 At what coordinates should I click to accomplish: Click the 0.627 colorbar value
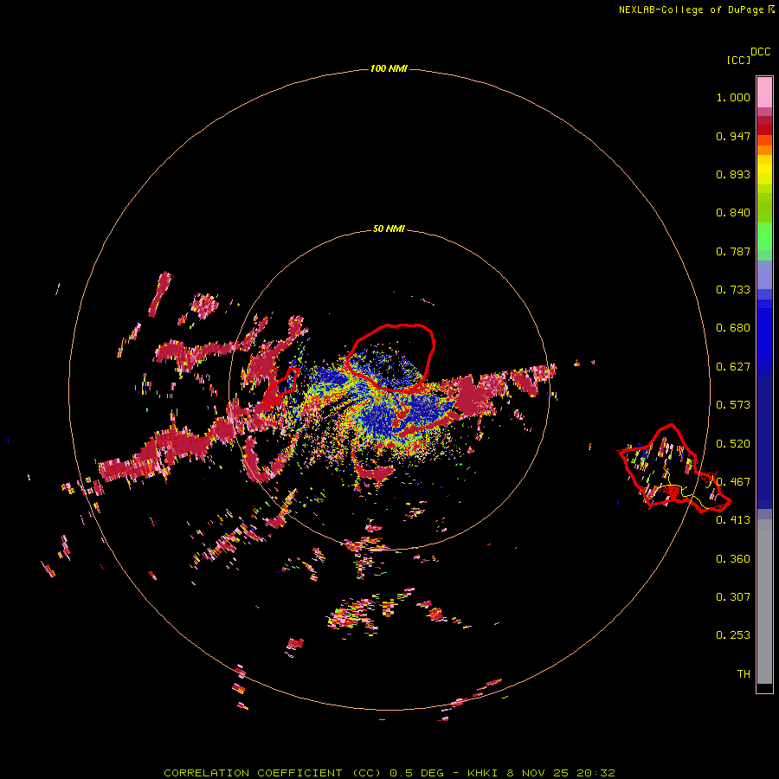click(x=733, y=367)
